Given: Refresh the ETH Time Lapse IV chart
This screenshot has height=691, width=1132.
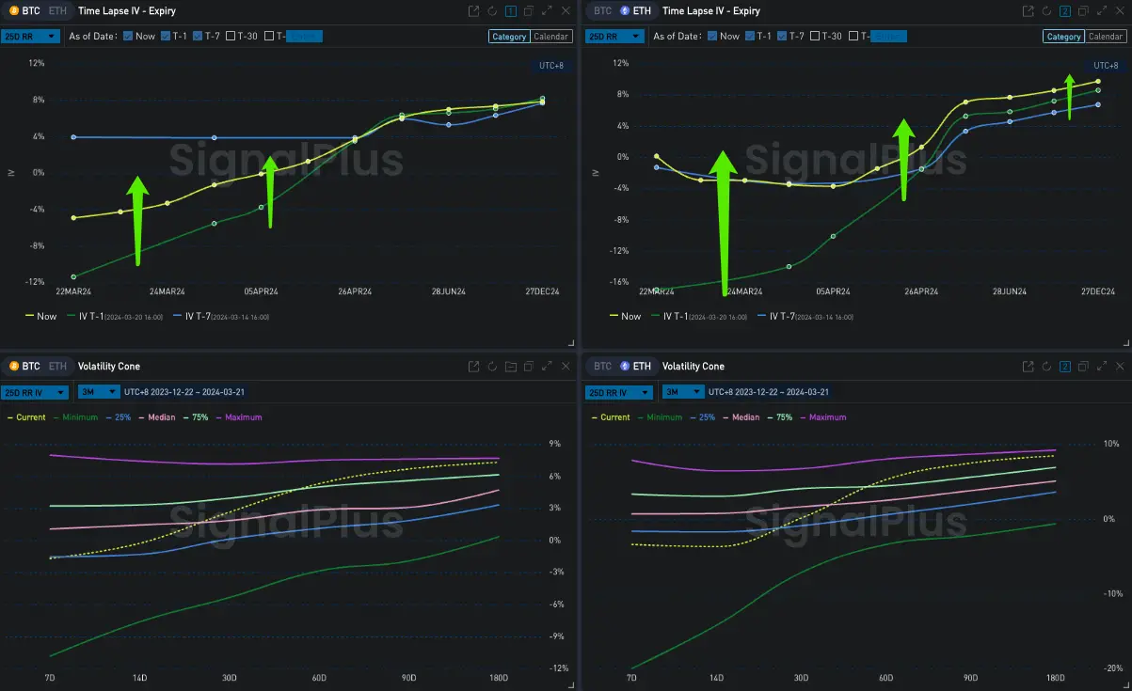Looking at the screenshot, I should coord(1046,11).
